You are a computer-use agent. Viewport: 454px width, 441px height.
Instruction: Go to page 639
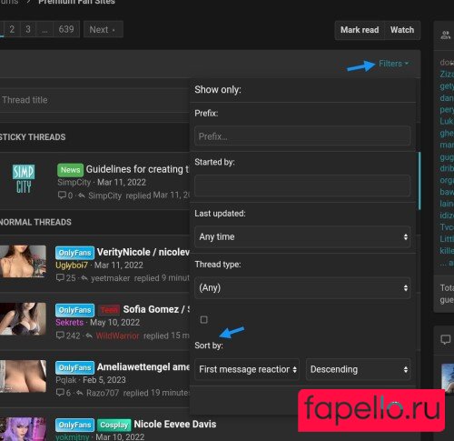pyautogui.click(x=66, y=29)
